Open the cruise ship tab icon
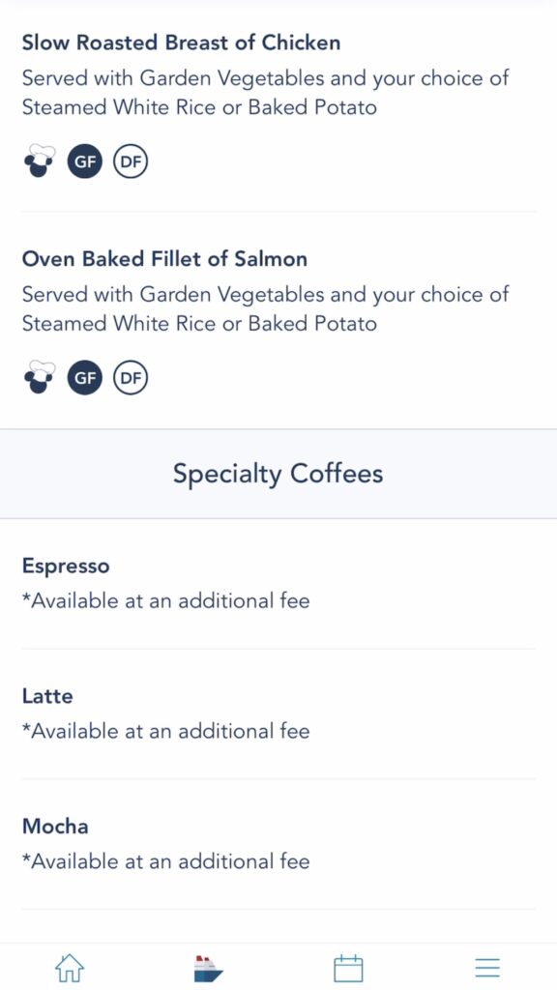The height and width of the screenshot is (990, 557). click(209, 968)
